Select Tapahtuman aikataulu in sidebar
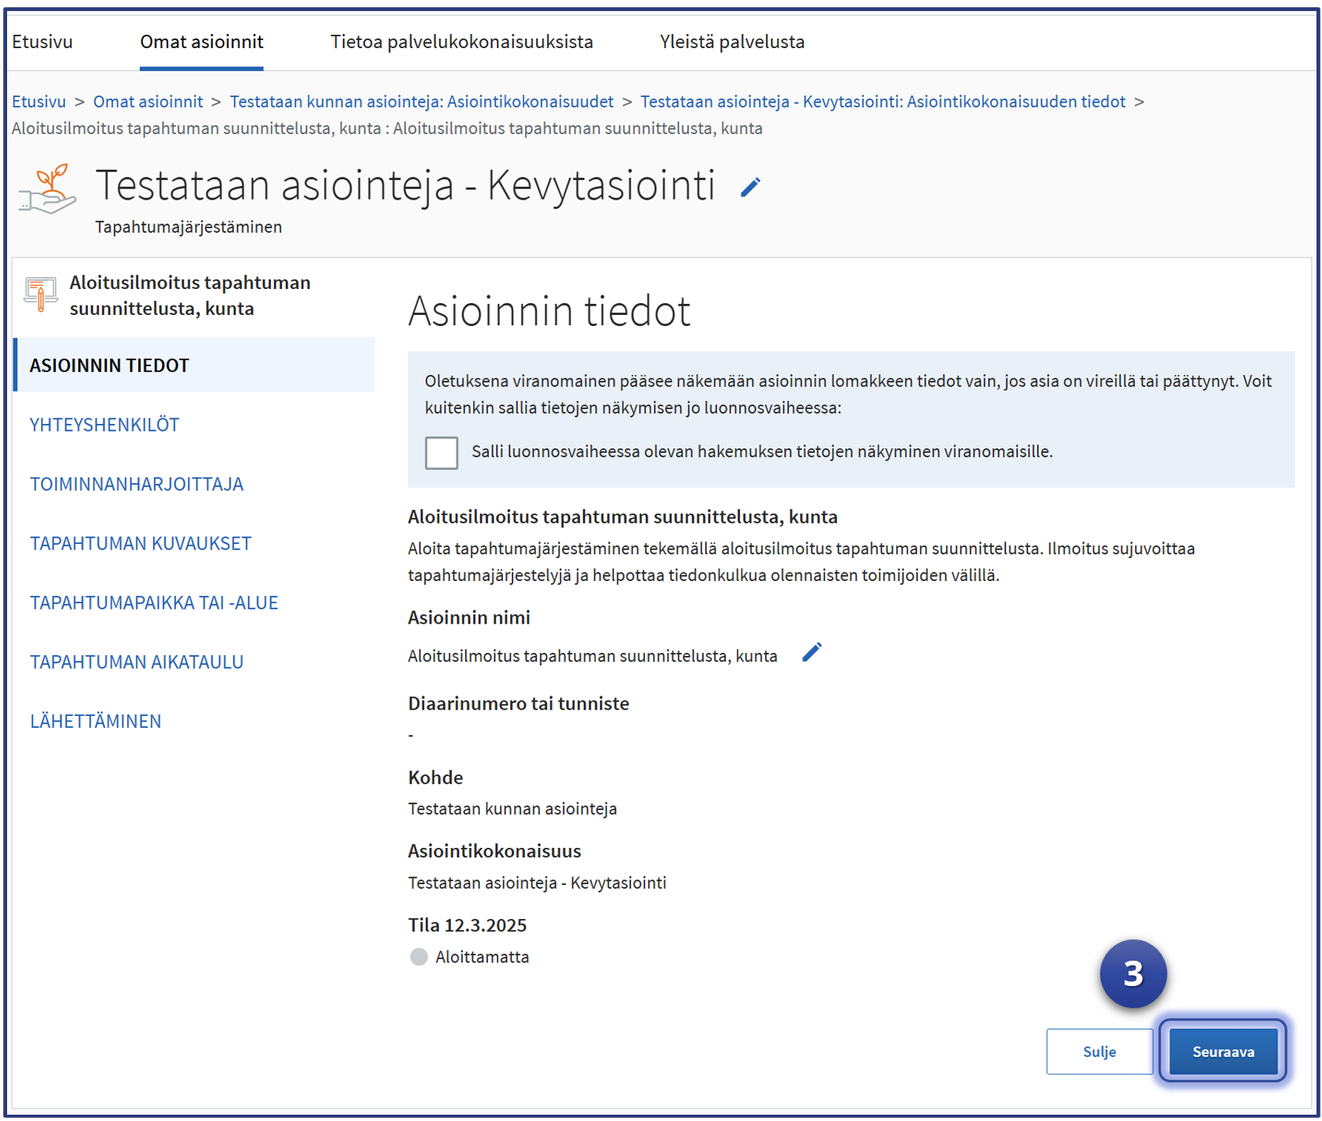 pos(137,662)
